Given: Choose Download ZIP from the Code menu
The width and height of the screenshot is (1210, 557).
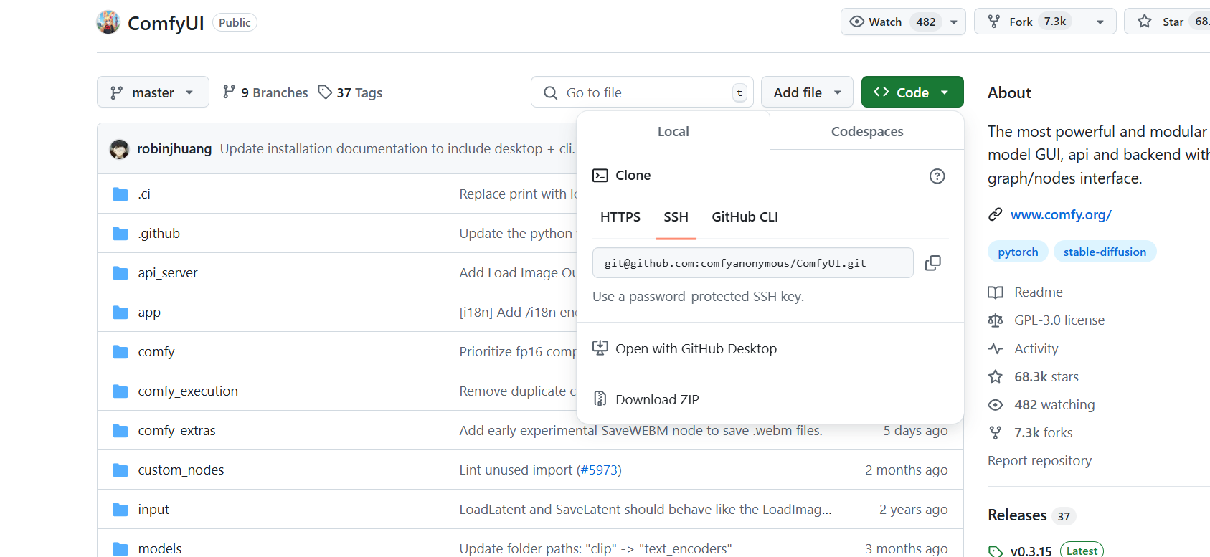Looking at the screenshot, I should pos(657,400).
